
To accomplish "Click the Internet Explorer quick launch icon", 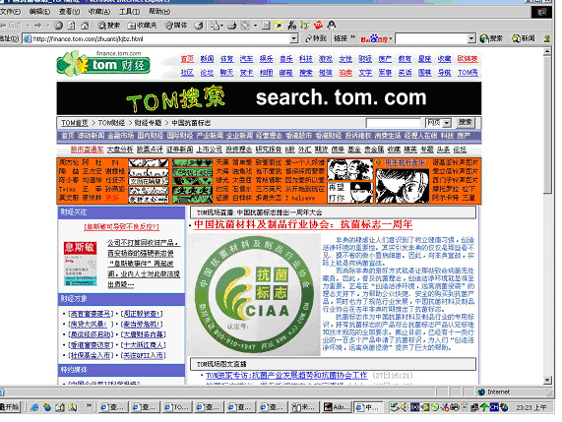I will (x=34, y=407).
